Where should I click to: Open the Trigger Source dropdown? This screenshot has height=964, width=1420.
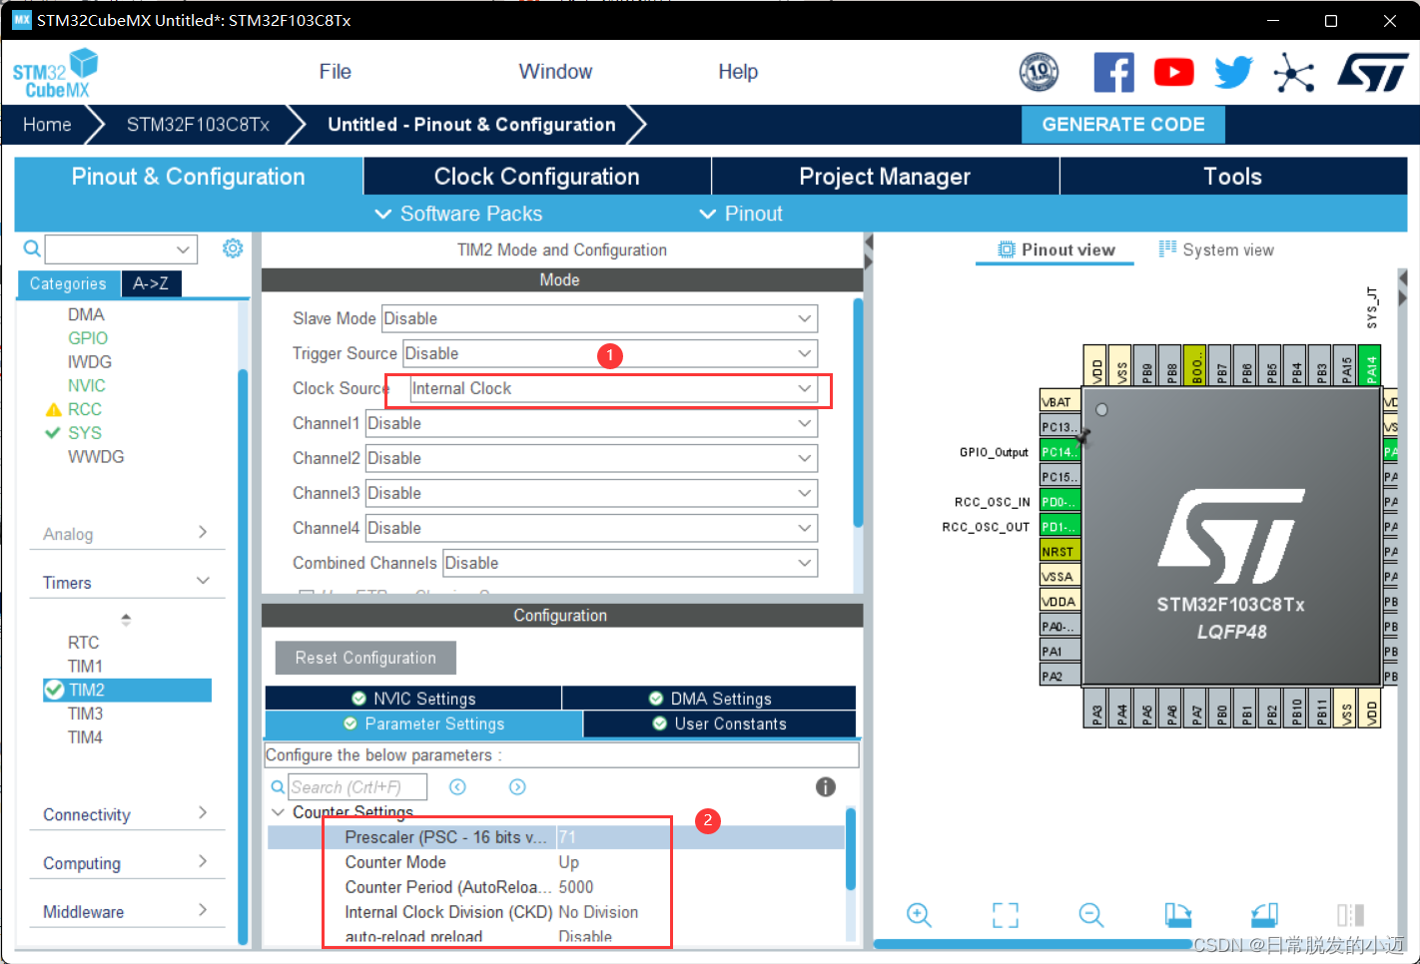pos(610,353)
